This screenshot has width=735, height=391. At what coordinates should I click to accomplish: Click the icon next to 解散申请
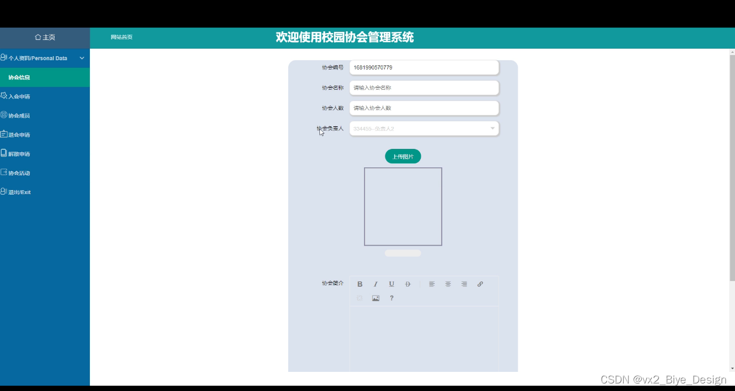pyautogui.click(x=3, y=153)
